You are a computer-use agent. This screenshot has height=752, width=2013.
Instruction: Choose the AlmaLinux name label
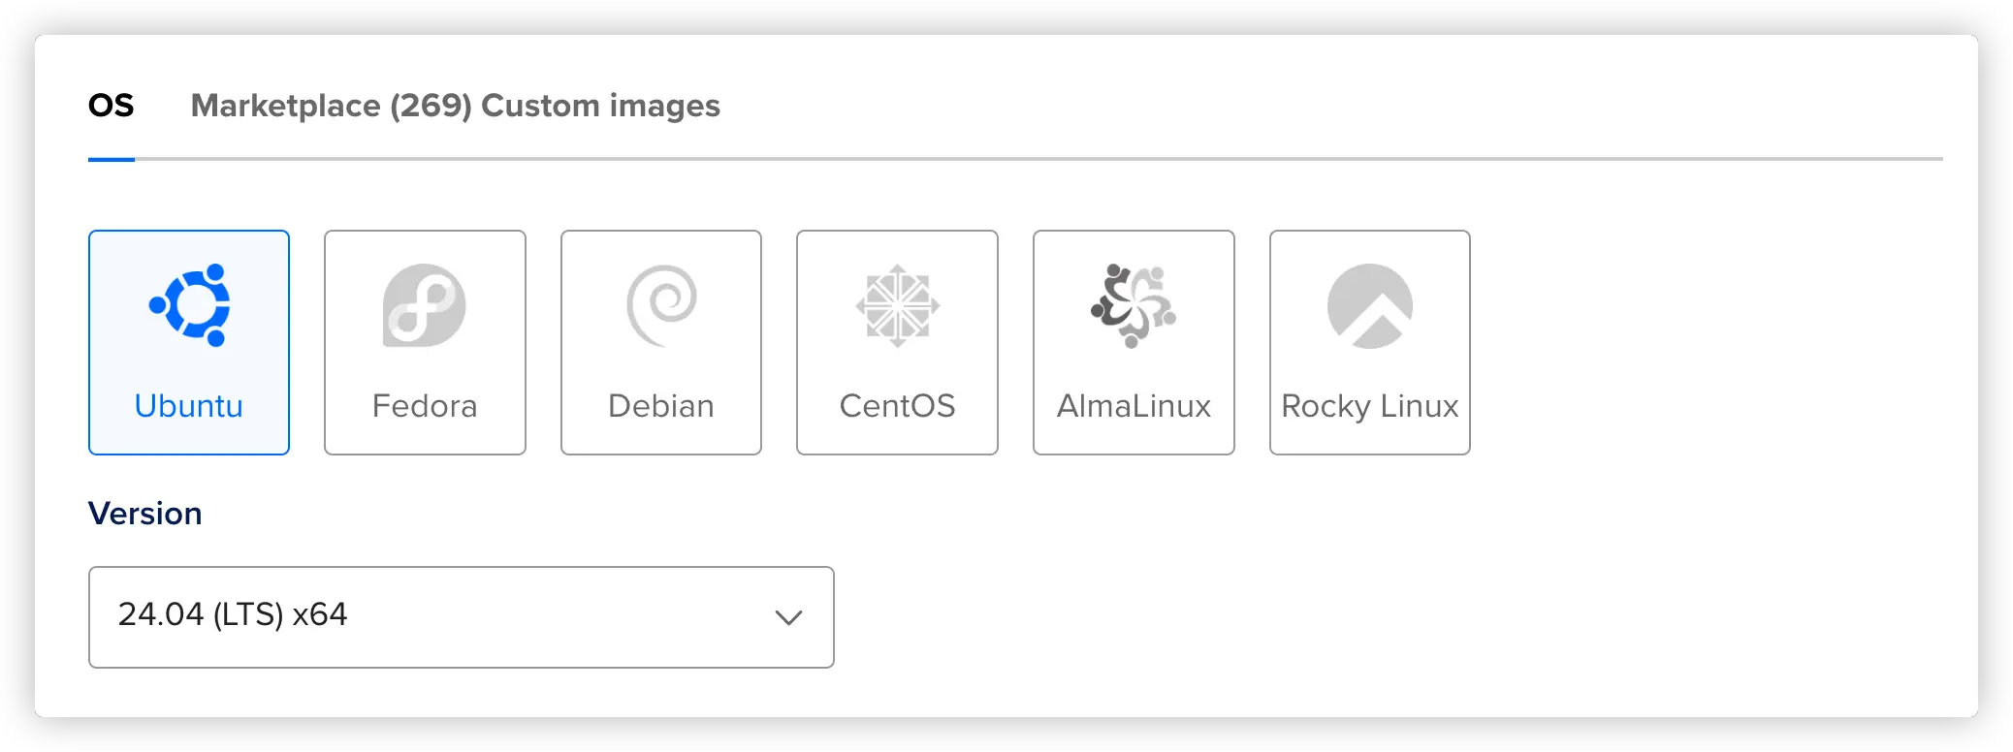point(1134,406)
